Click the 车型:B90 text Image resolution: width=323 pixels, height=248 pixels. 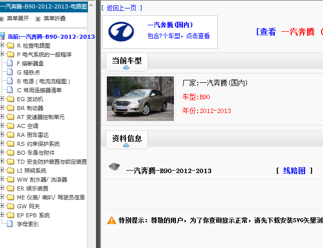196,97
